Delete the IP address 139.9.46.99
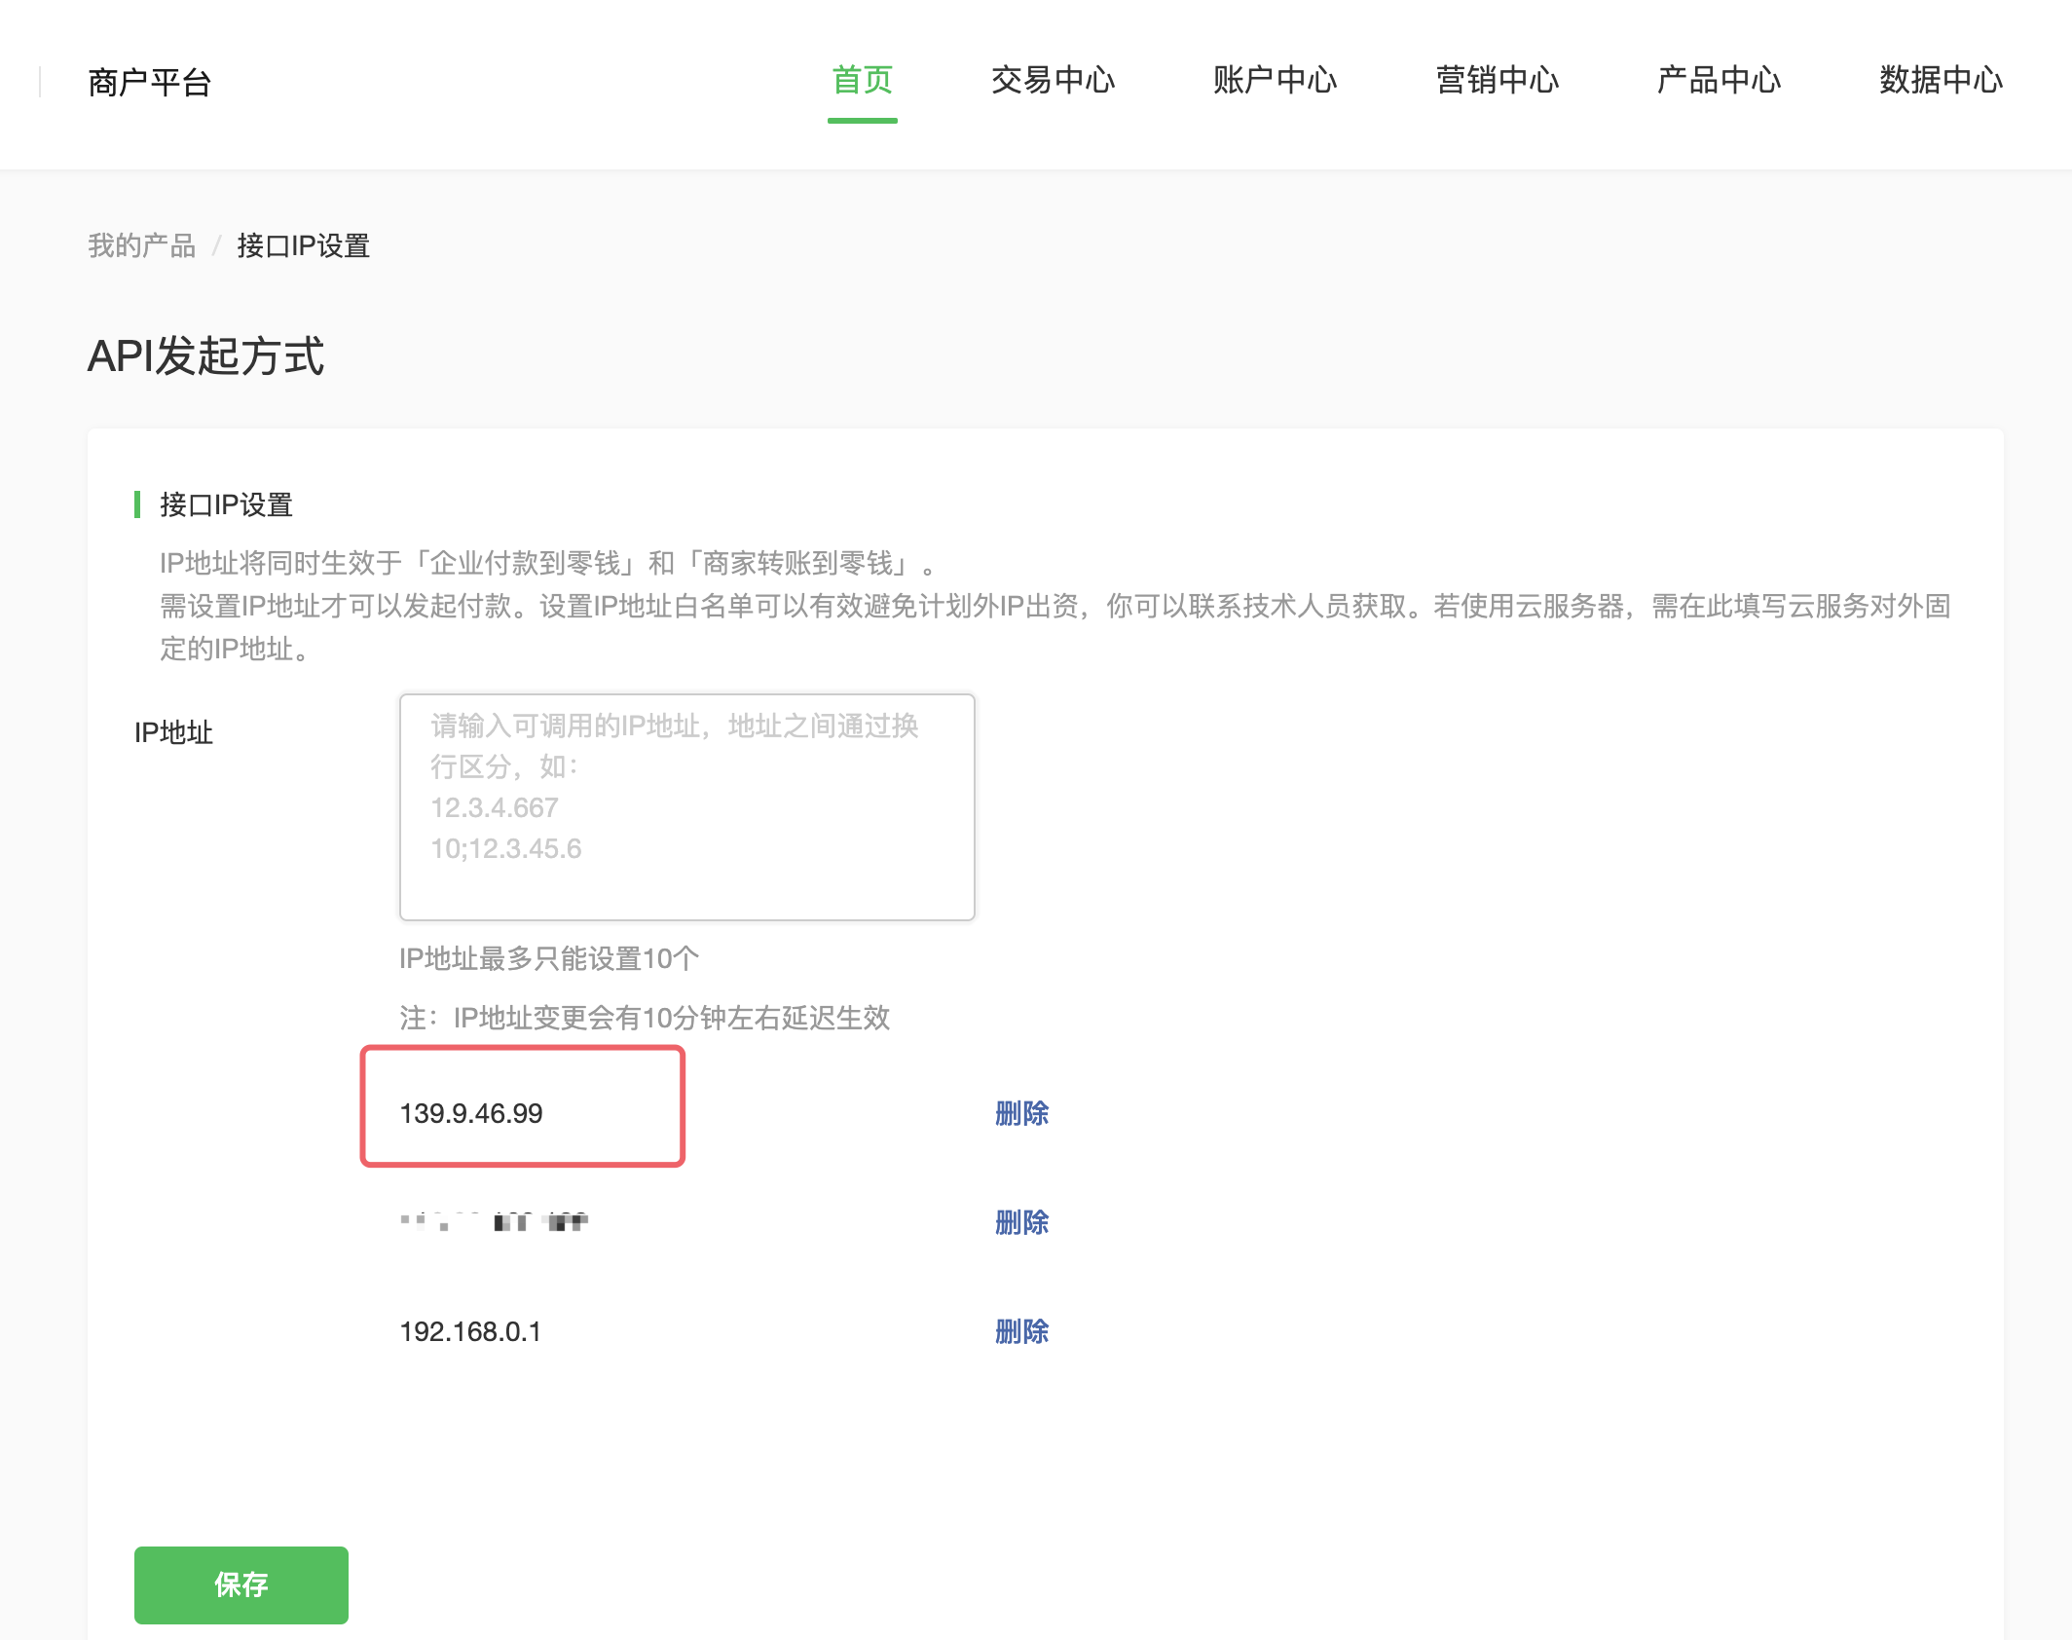This screenshot has height=1640, width=2072. pos(1021,1113)
